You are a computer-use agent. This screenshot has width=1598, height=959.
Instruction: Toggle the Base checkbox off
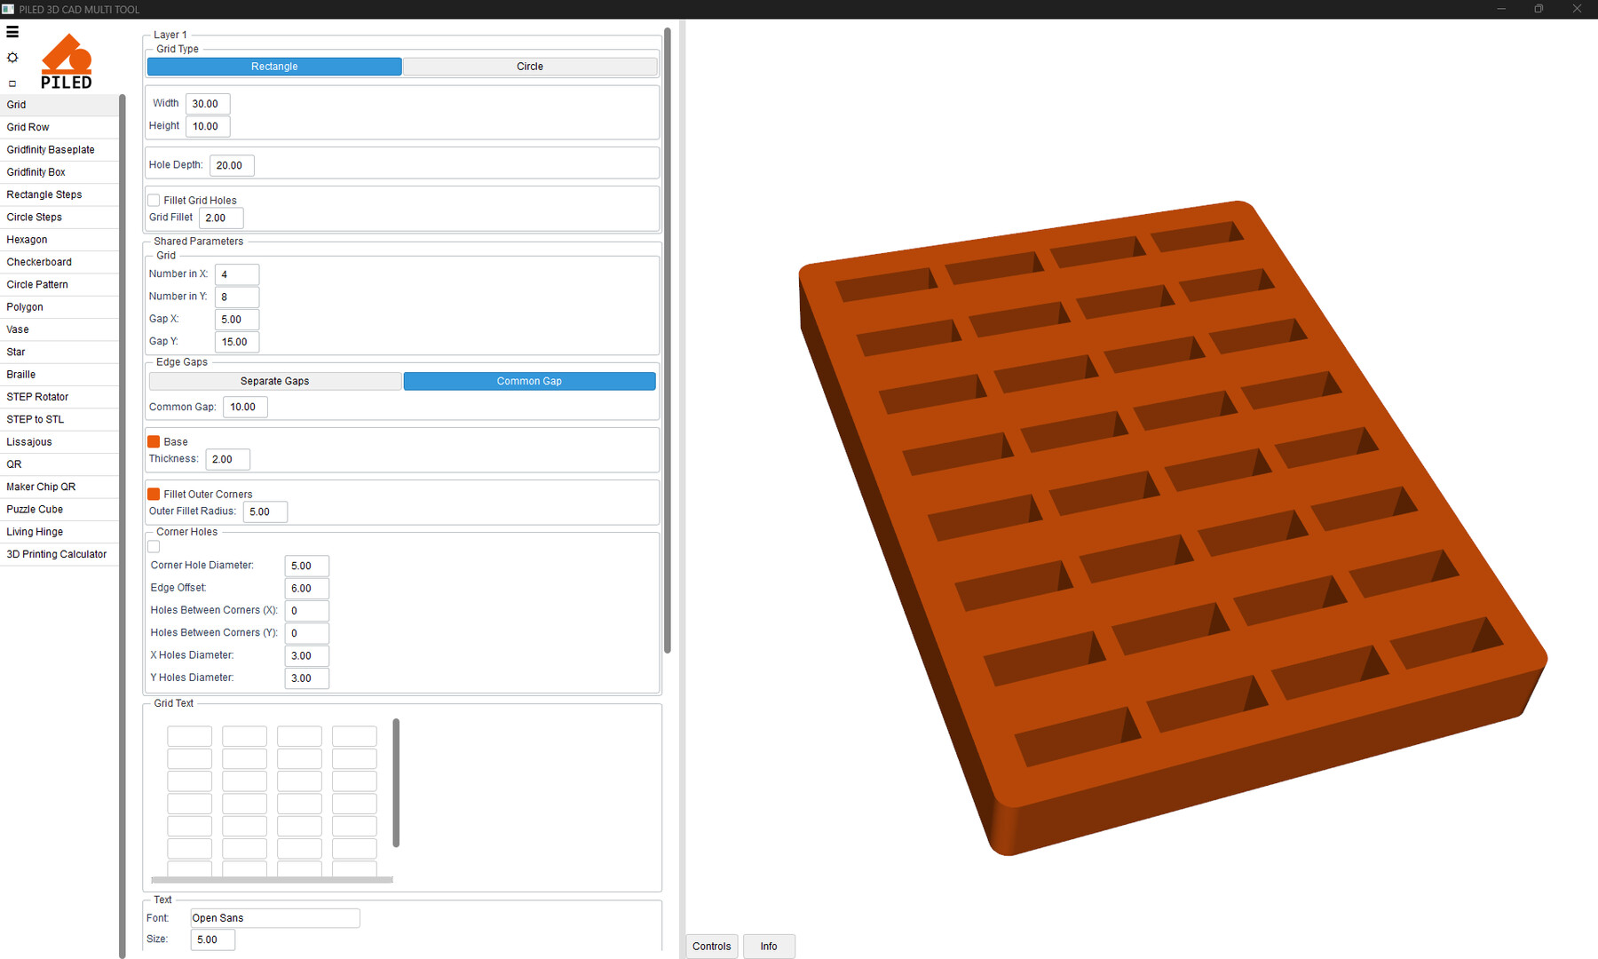154,441
